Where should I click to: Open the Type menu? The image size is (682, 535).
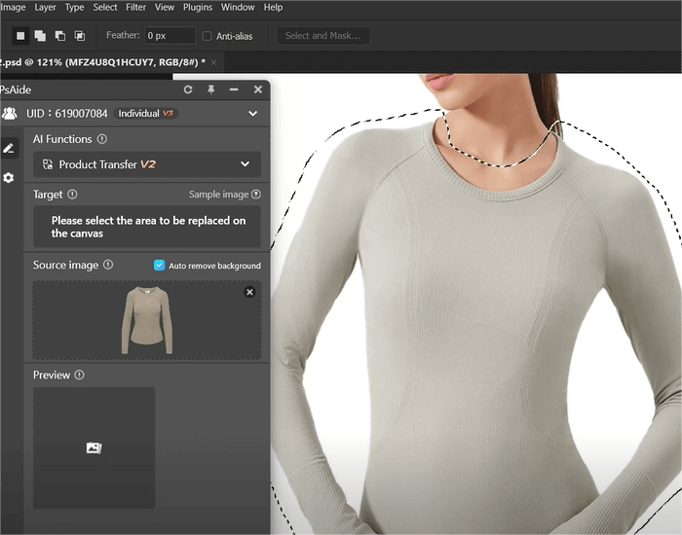[74, 8]
